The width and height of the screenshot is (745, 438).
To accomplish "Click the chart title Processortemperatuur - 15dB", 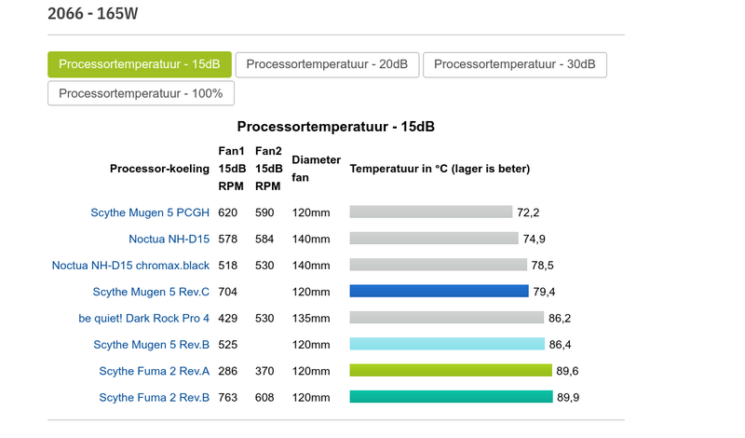I will (336, 127).
